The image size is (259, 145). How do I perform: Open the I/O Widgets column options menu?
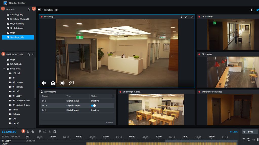click(x=113, y=96)
